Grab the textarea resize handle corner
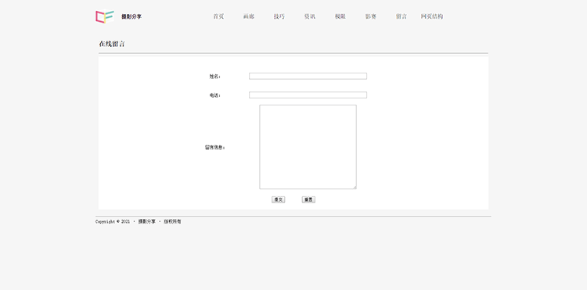Viewport: 587px width, 290px height. [354, 187]
